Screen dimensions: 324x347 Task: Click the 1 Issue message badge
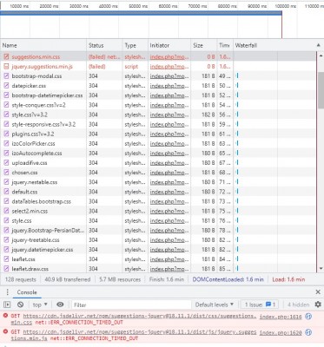(261, 304)
